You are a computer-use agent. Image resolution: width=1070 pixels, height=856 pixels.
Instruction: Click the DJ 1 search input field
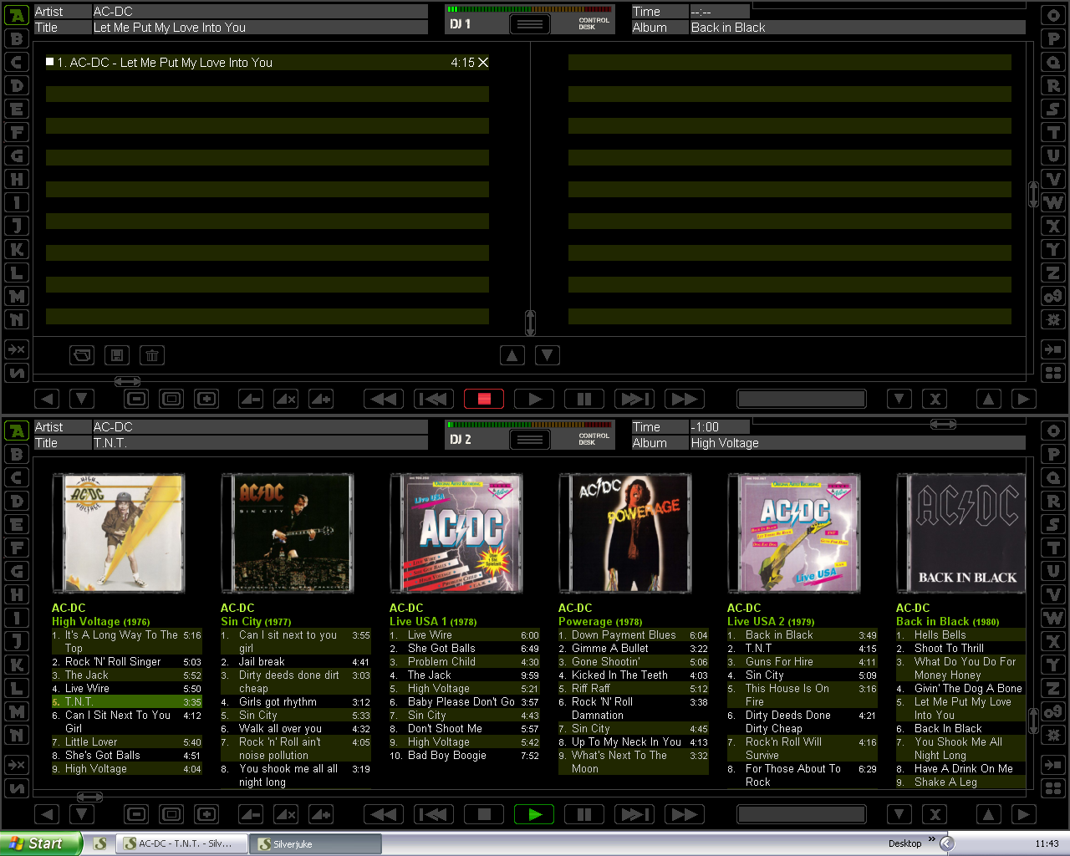(x=801, y=399)
